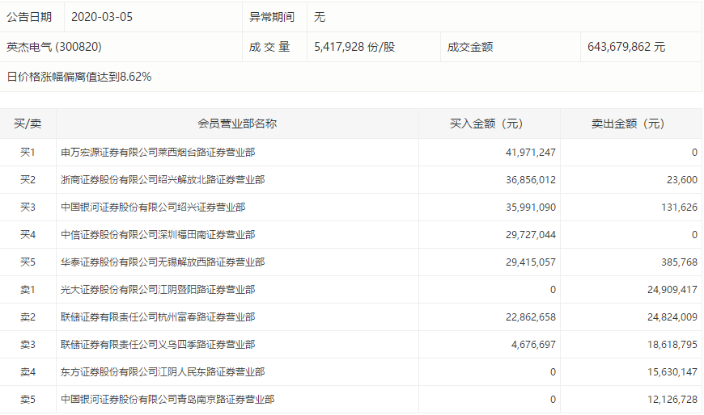This screenshot has width=704, height=415.
Task: Select the 卖3 row label
Action: (28, 344)
